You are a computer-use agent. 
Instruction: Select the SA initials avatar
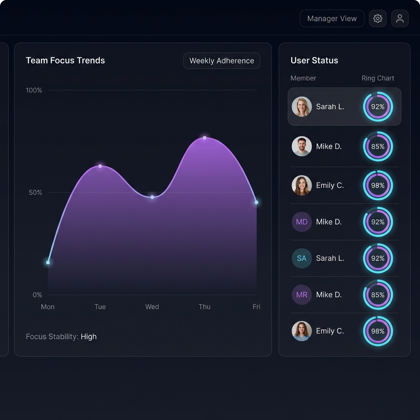pyautogui.click(x=302, y=258)
